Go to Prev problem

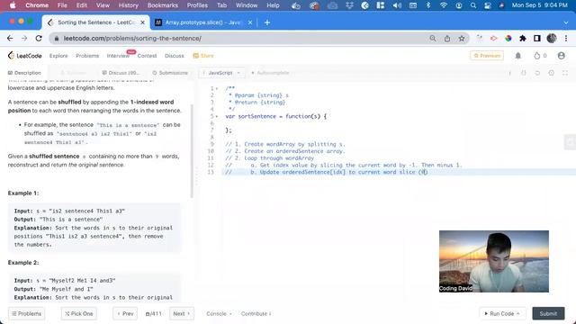[x=125, y=314]
